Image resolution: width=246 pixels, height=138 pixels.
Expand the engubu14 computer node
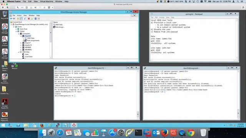21,45
